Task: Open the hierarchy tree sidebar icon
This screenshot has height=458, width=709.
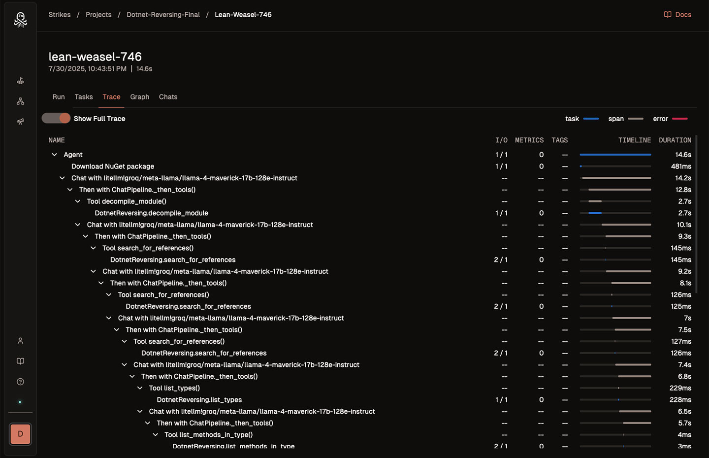Action: pos(20,101)
